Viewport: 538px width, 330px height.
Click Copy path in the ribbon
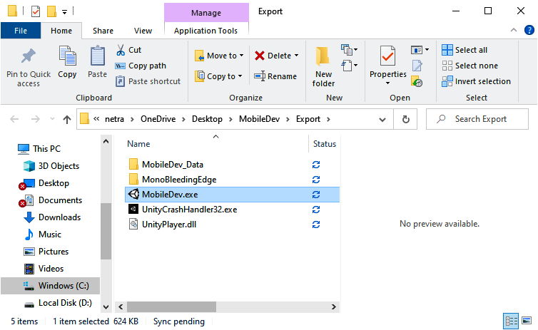pos(141,66)
